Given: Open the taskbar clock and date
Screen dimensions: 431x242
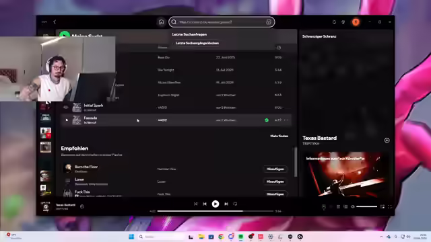Looking at the screenshot, I should (420, 237).
